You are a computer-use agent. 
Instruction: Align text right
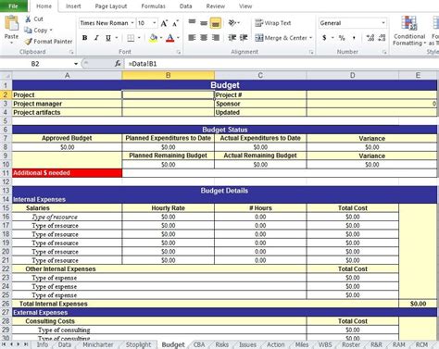pyautogui.click(x=216, y=38)
